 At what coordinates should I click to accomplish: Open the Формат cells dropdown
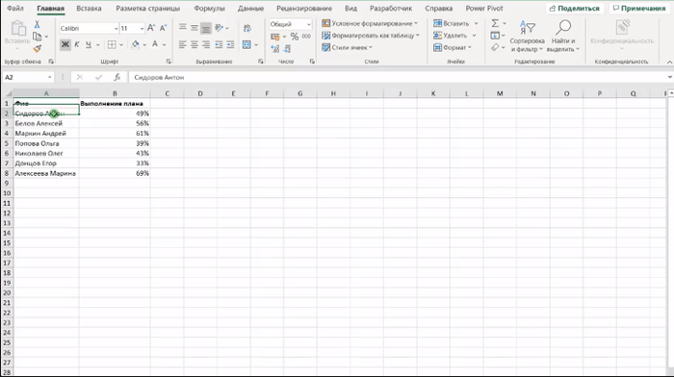pyautogui.click(x=453, y=47)
